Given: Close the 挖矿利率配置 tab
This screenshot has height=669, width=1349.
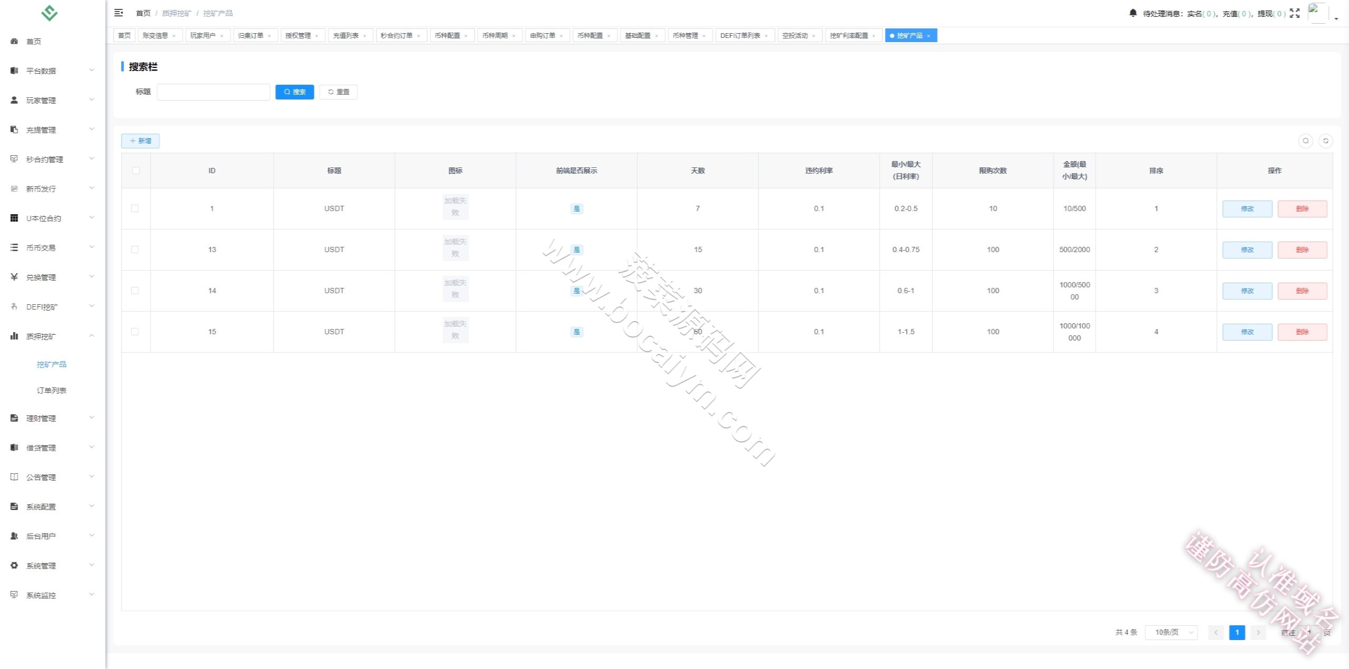Looking at the screenshot, I should tap(874, 36).
